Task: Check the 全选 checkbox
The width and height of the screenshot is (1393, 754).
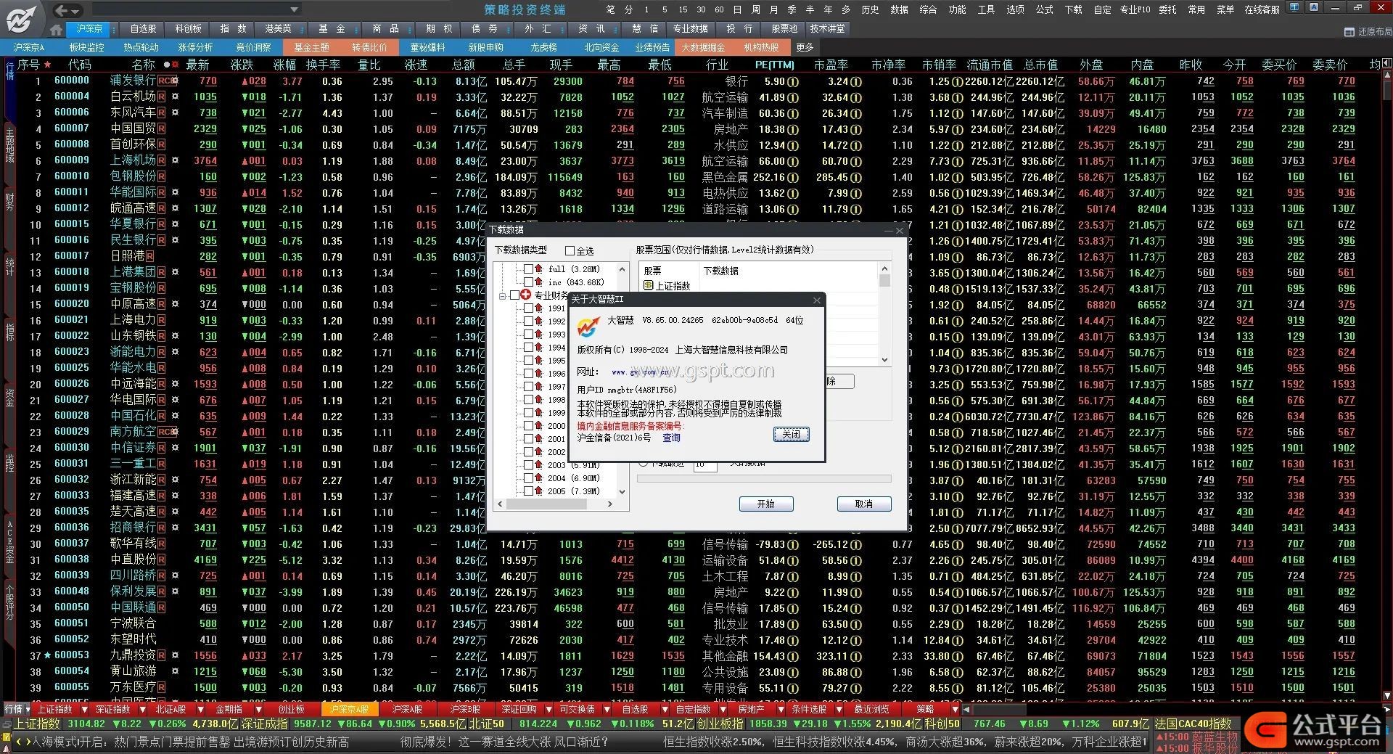Action: click(570, 250)
